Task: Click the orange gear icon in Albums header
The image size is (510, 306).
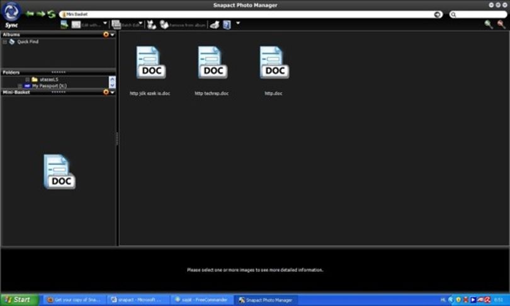Action: coord(106,35)
